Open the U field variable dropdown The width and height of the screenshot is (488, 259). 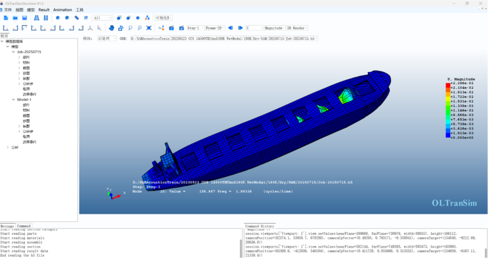tap(254, 28)
